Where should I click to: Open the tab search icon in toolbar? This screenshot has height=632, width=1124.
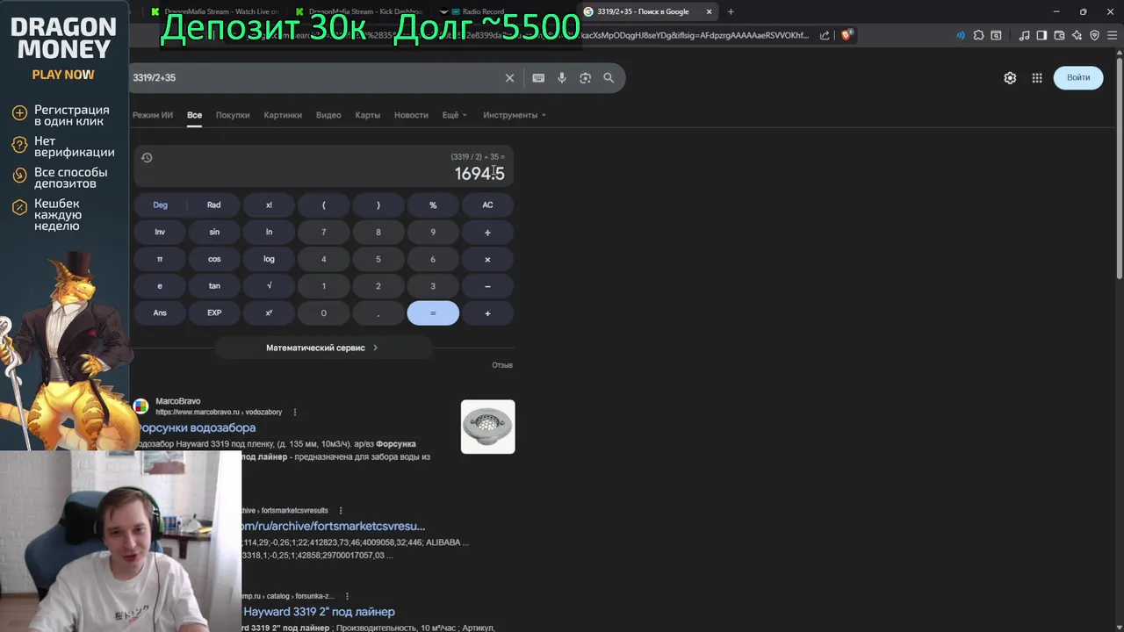[996, 35]
